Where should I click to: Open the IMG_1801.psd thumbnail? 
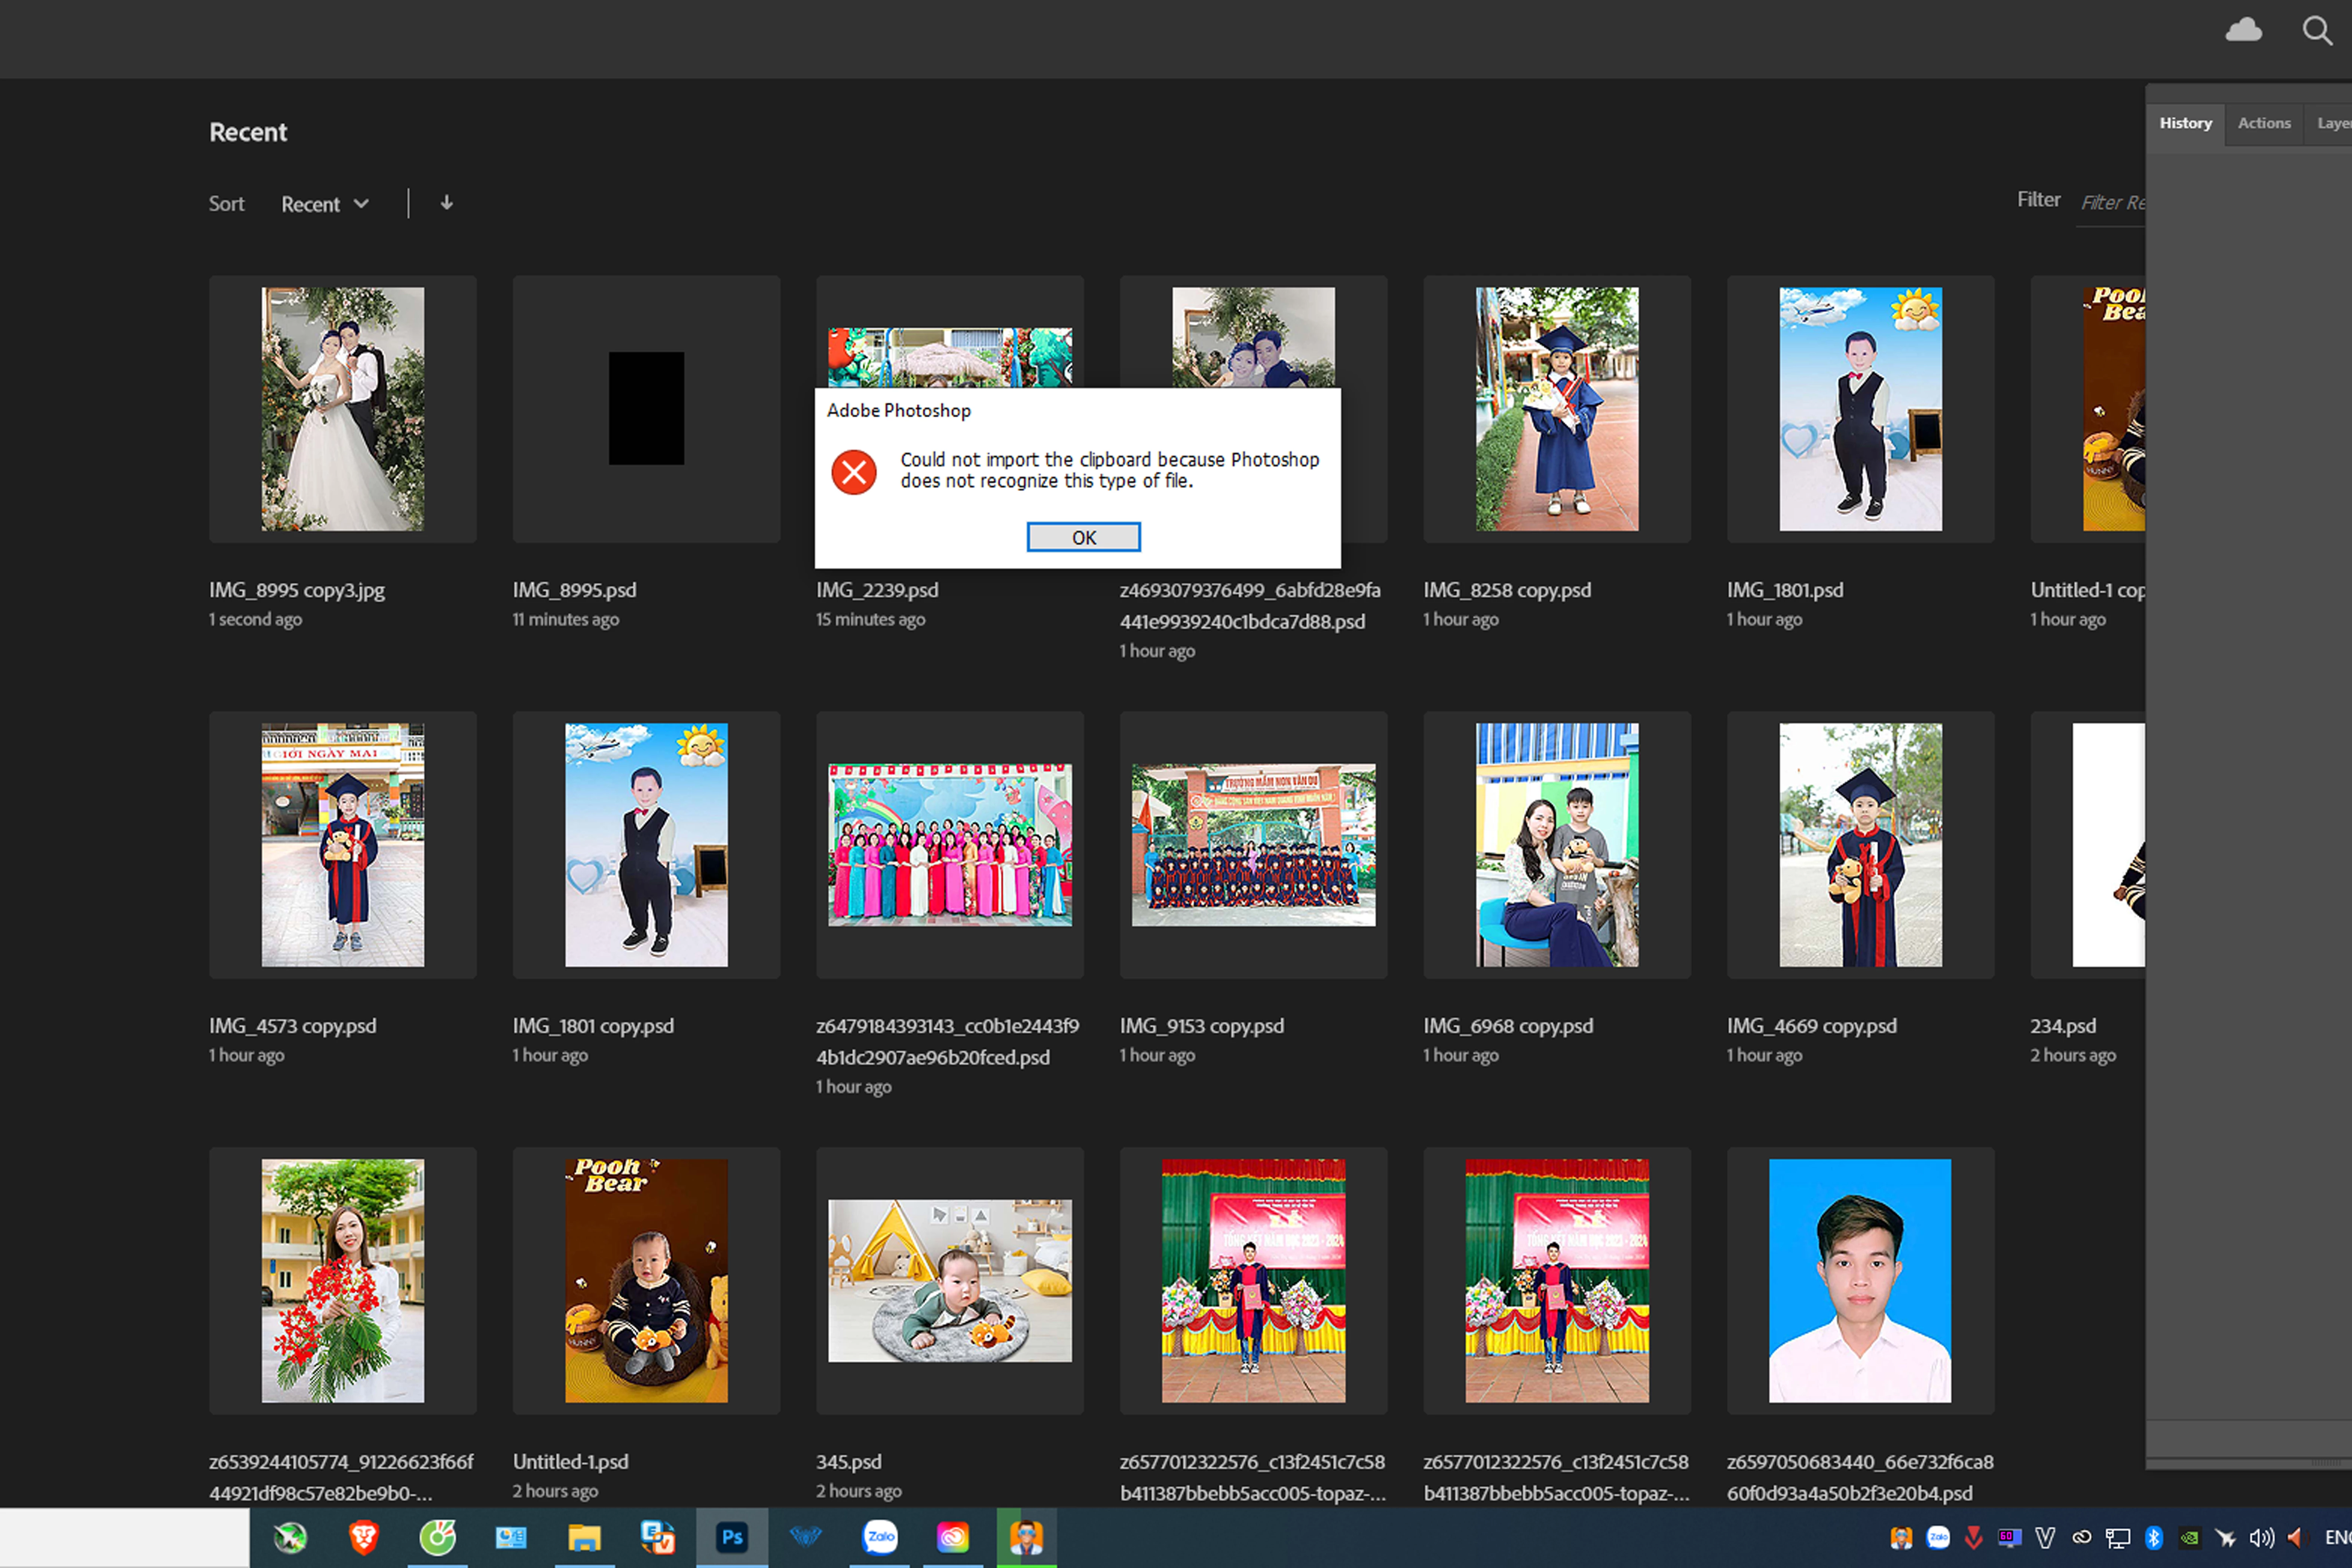(1860, 409)
